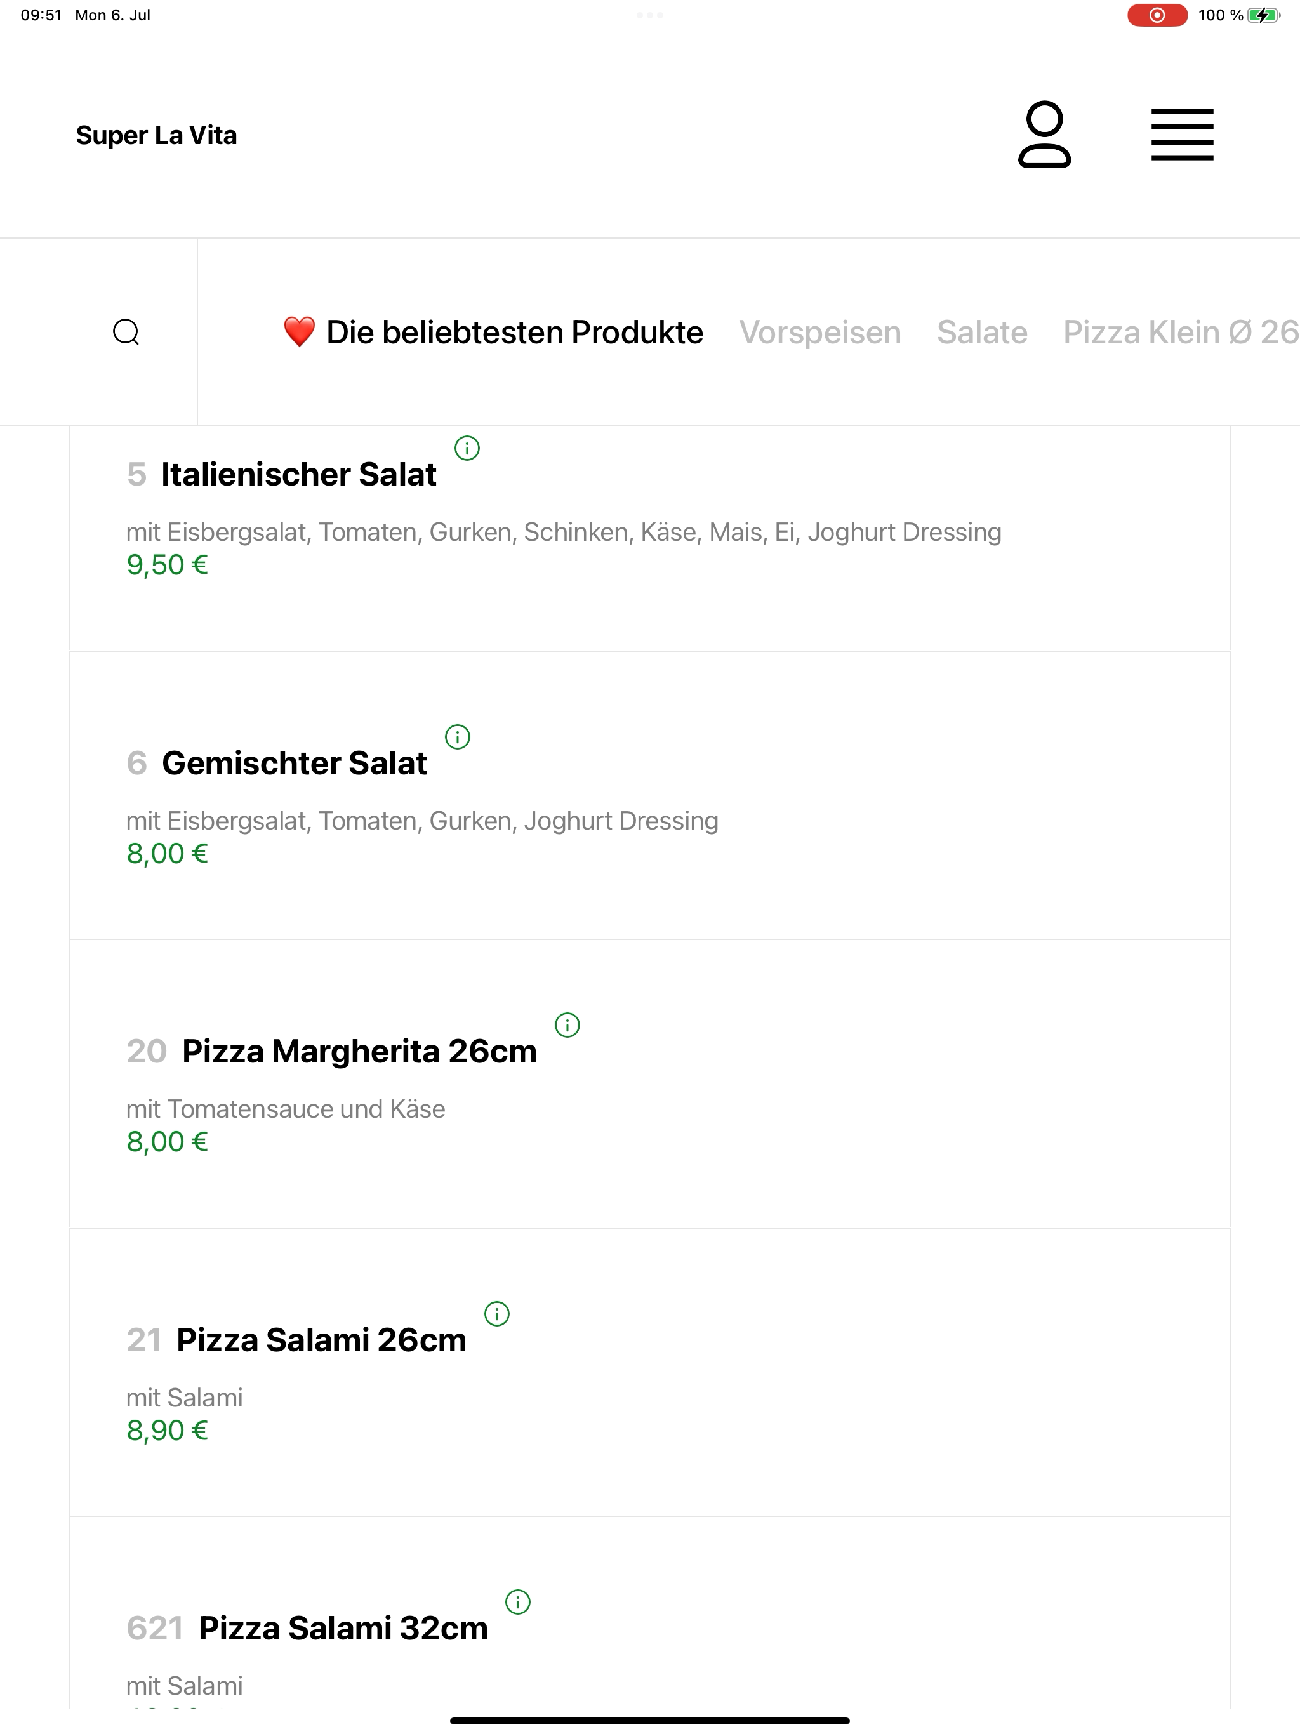Show info for Gemischter Salat
1300x1734 pixels.
(x=458, y=737)
